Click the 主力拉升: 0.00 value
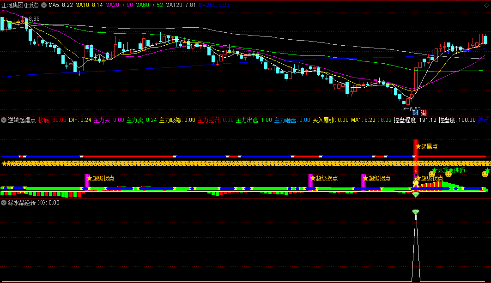This screenshot has height=283, width=491. tap(215, 120)
